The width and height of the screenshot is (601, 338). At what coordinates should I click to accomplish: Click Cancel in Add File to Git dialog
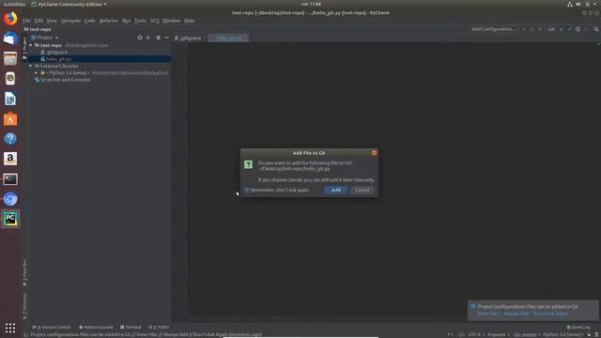[x=362, y=190]
